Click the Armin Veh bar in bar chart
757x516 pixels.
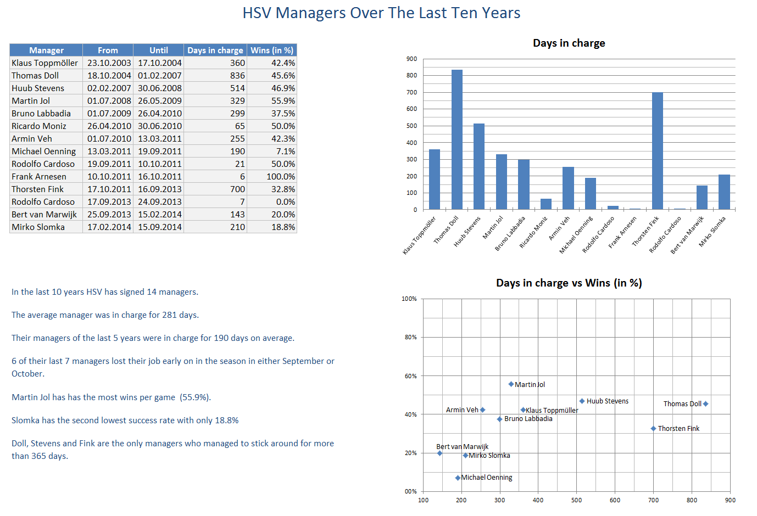pyautogui.click(x=568, y=188)
